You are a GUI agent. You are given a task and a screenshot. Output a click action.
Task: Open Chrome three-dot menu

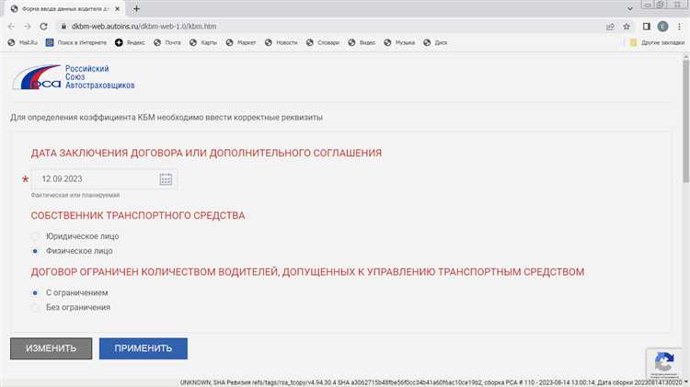[x=680, y=27]
